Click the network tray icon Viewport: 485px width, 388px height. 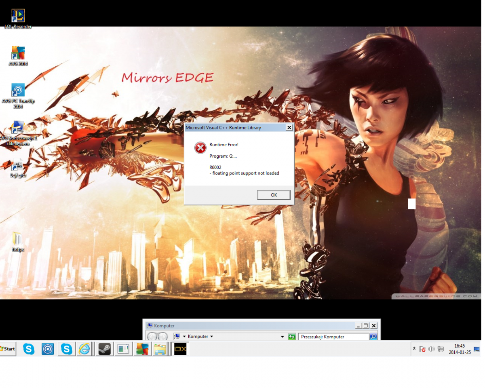(441, 349)
